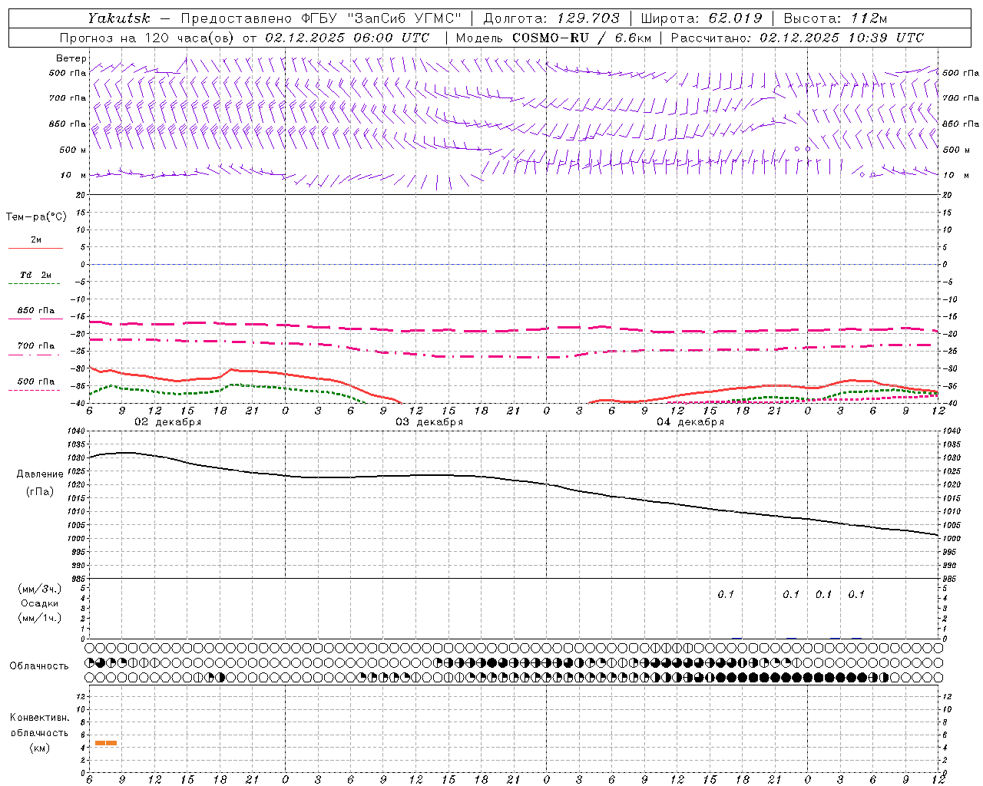Click the Тем-ра(°C) panel label

tap(36, 217)
